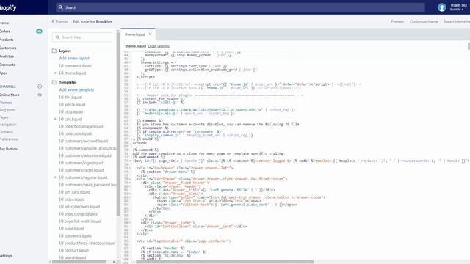Image resolution: width=470 pixels, height=264 pixels.
Task: Close the theme.liquid tab
Action: tap(150, 34)
